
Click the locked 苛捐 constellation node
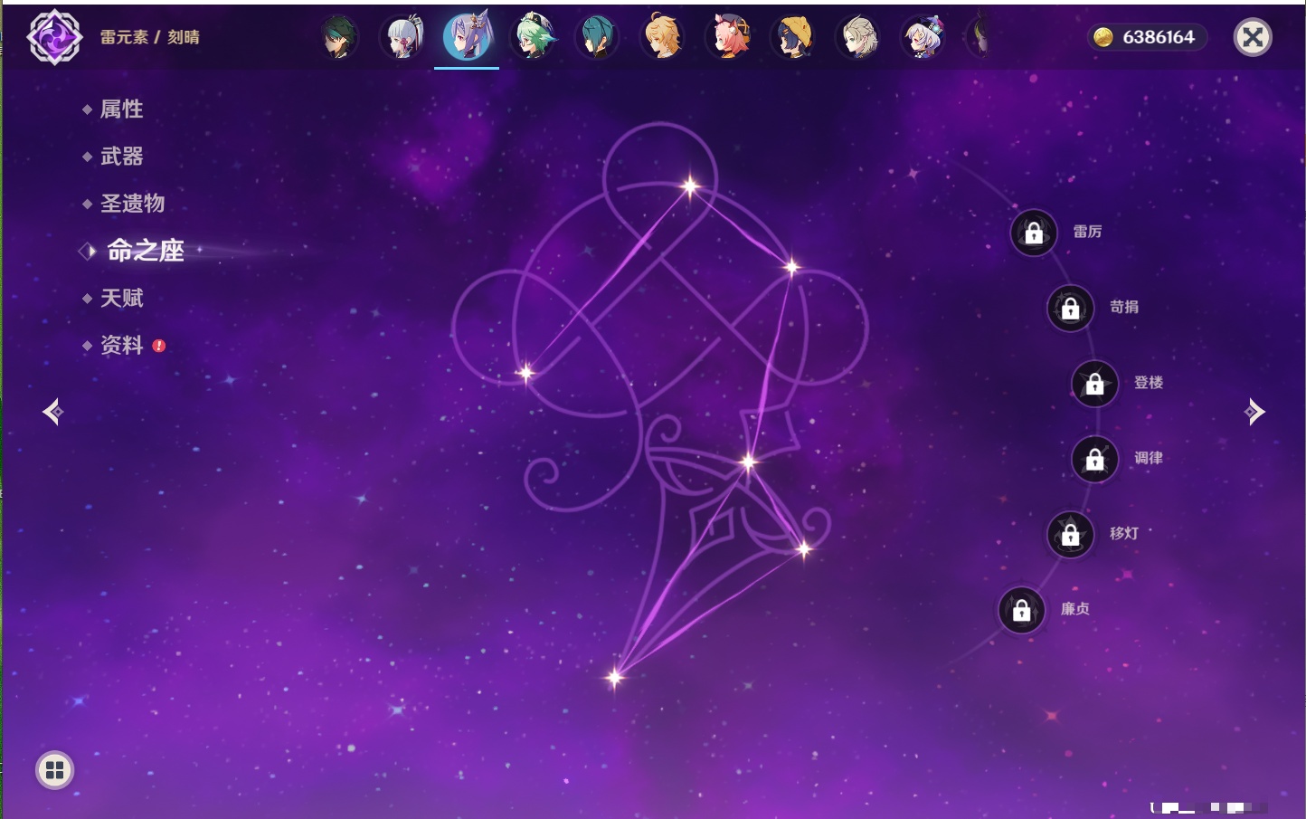[1070, 309]
